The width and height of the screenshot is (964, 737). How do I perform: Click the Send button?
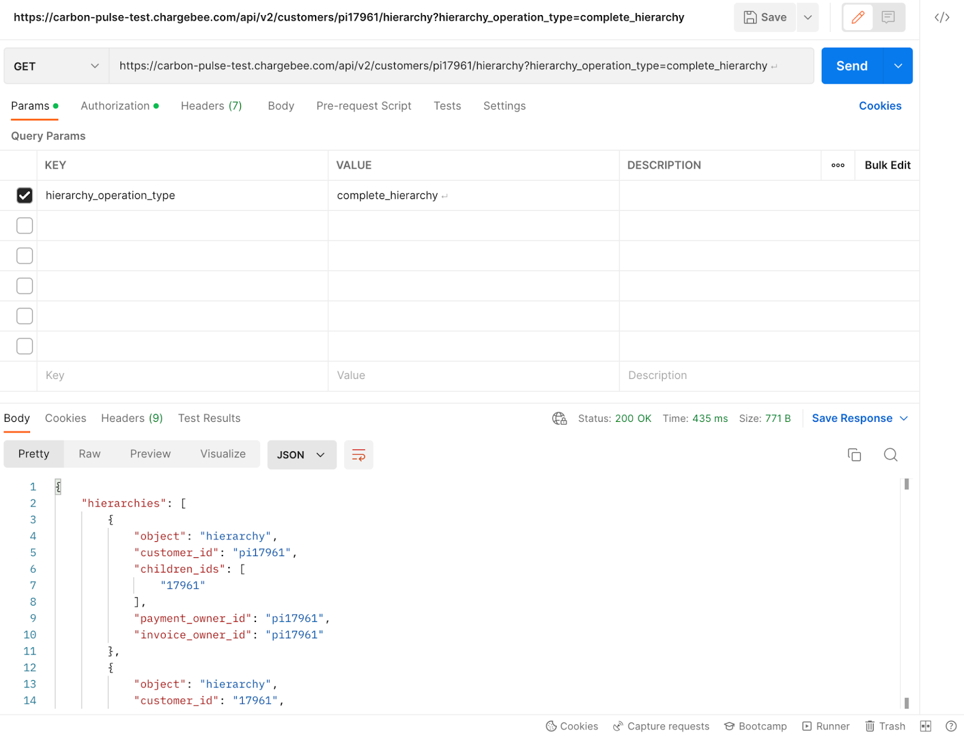pos(851,66)
